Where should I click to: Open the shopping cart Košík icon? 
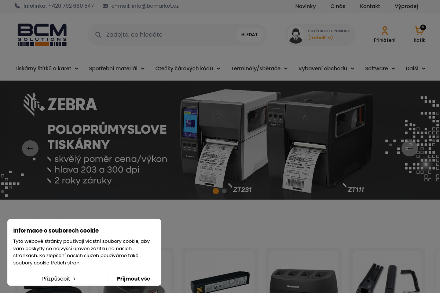(419, 31)
